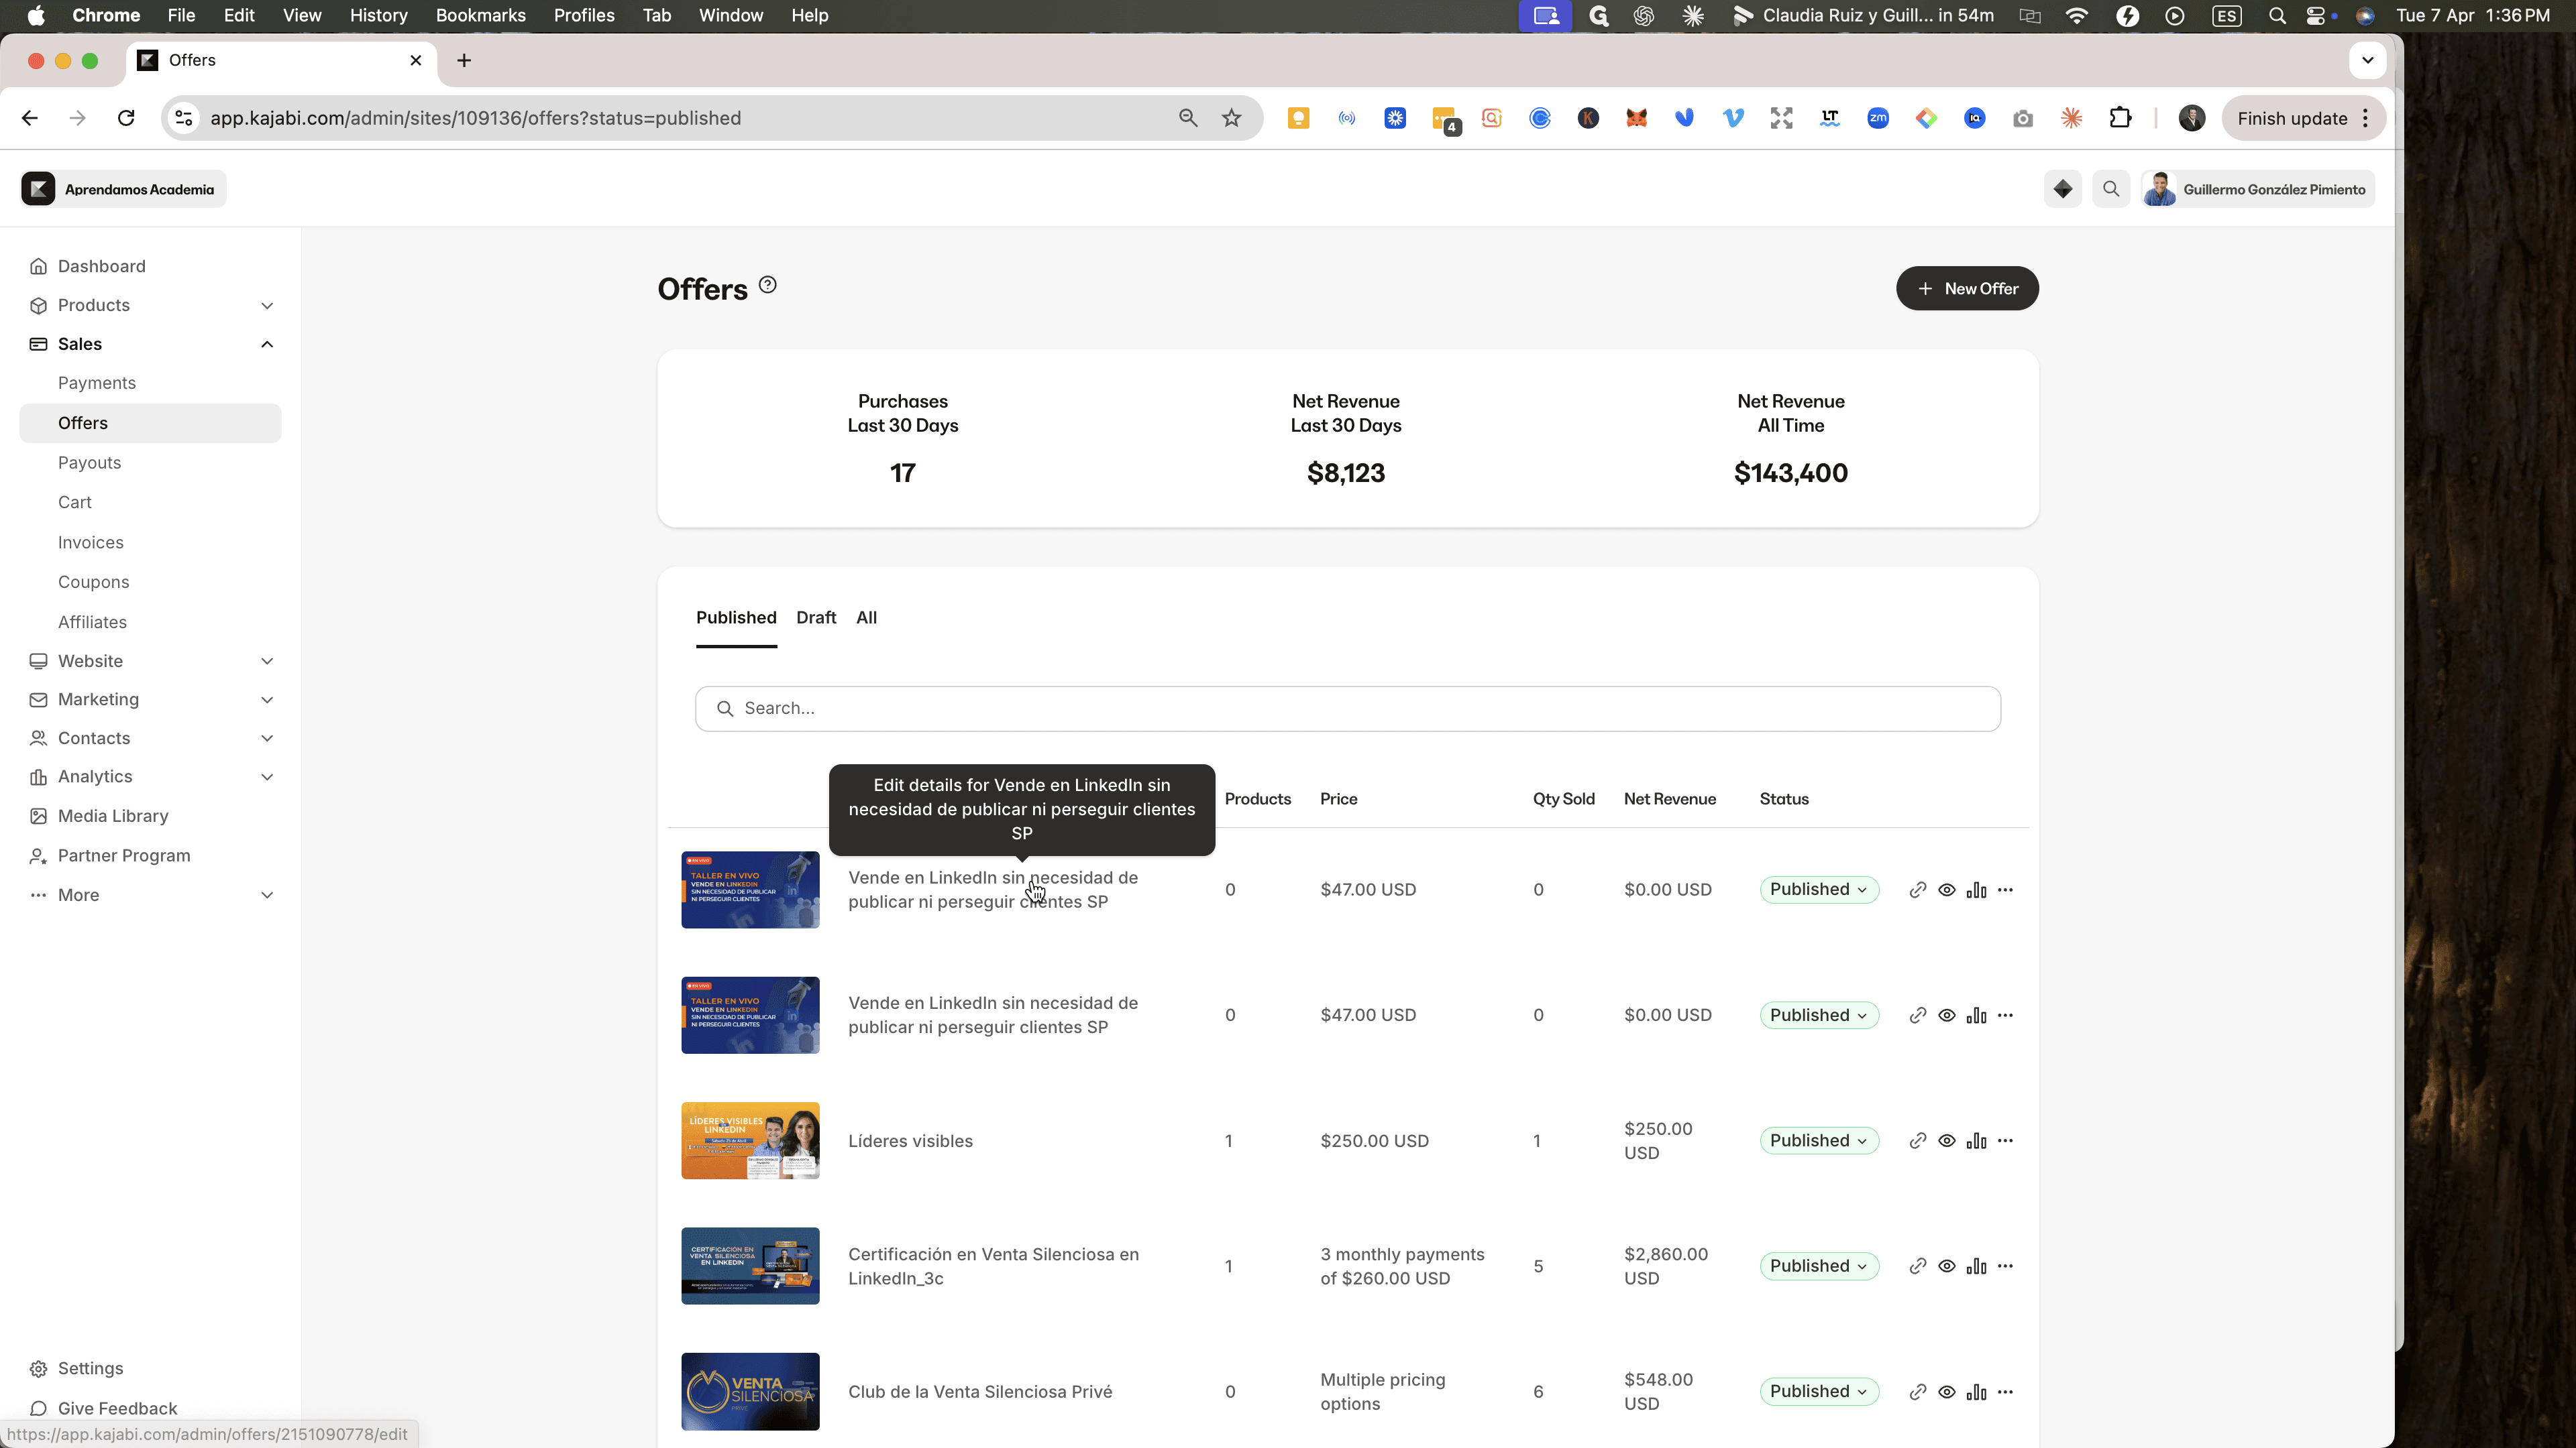Create a New Offer
The width and height of the screenshot is (2576, 1448).
point(1967,288)
